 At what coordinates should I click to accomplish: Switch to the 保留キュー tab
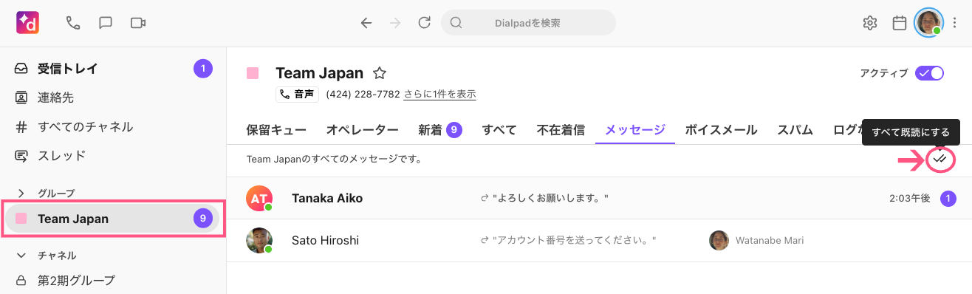[276, 131]
